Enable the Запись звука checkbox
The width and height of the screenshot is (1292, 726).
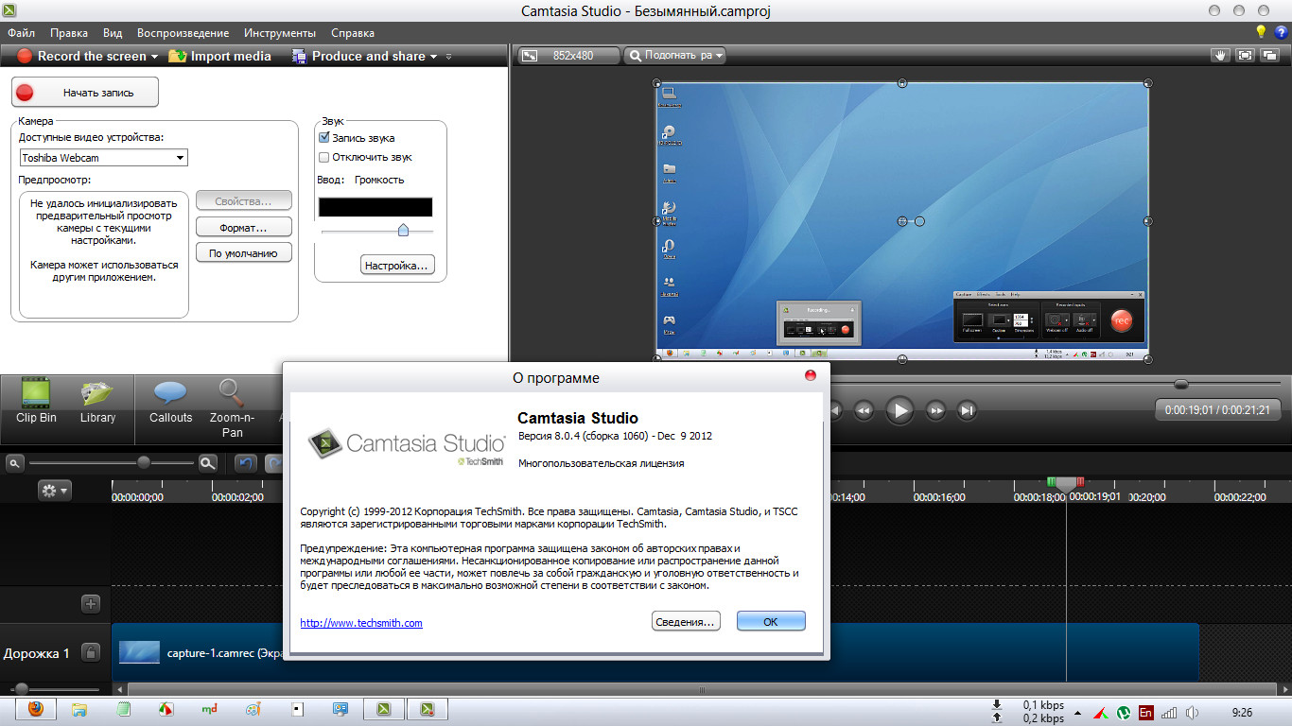(x=324, y=138)
